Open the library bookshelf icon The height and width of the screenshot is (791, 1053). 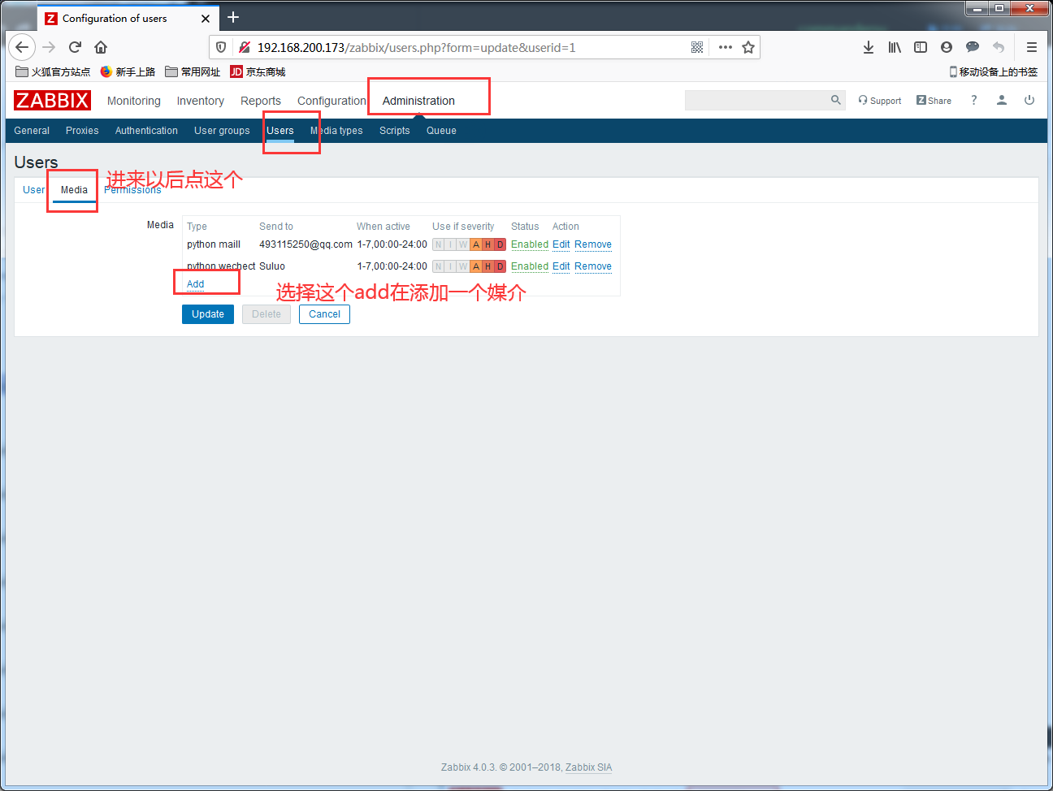click(895, 47)
